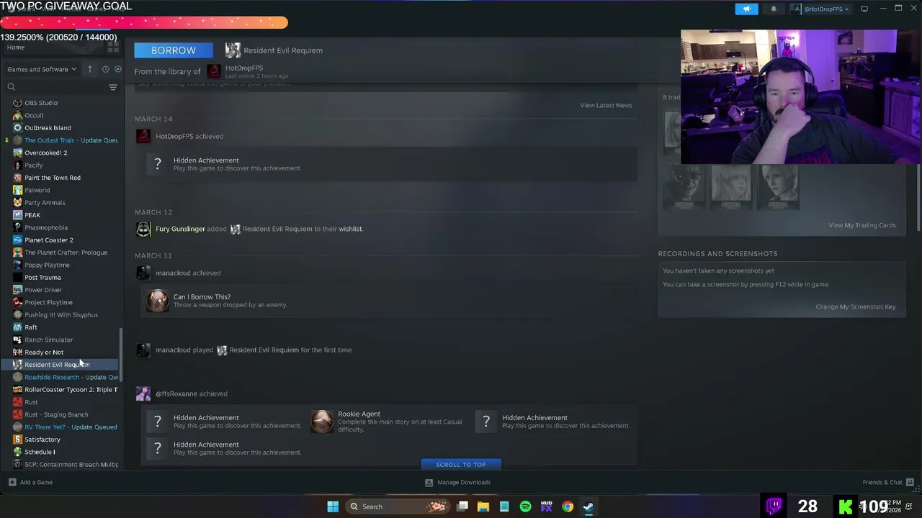Click Change My Screenshot Key
Image resolution: width=922 pixels, height=518 pixels.
pyautogui.click(x=856, y=306)
